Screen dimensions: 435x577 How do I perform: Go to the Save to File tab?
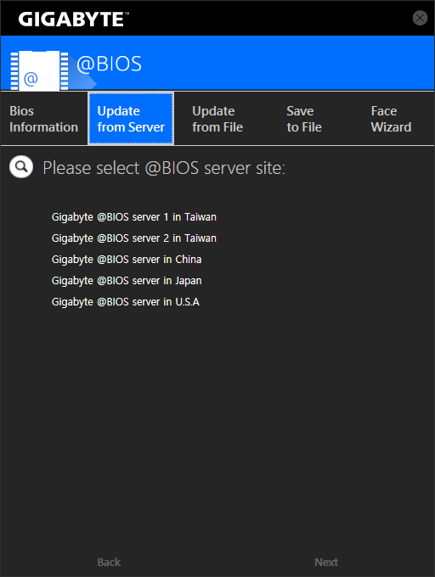click(x=304, y=119)
